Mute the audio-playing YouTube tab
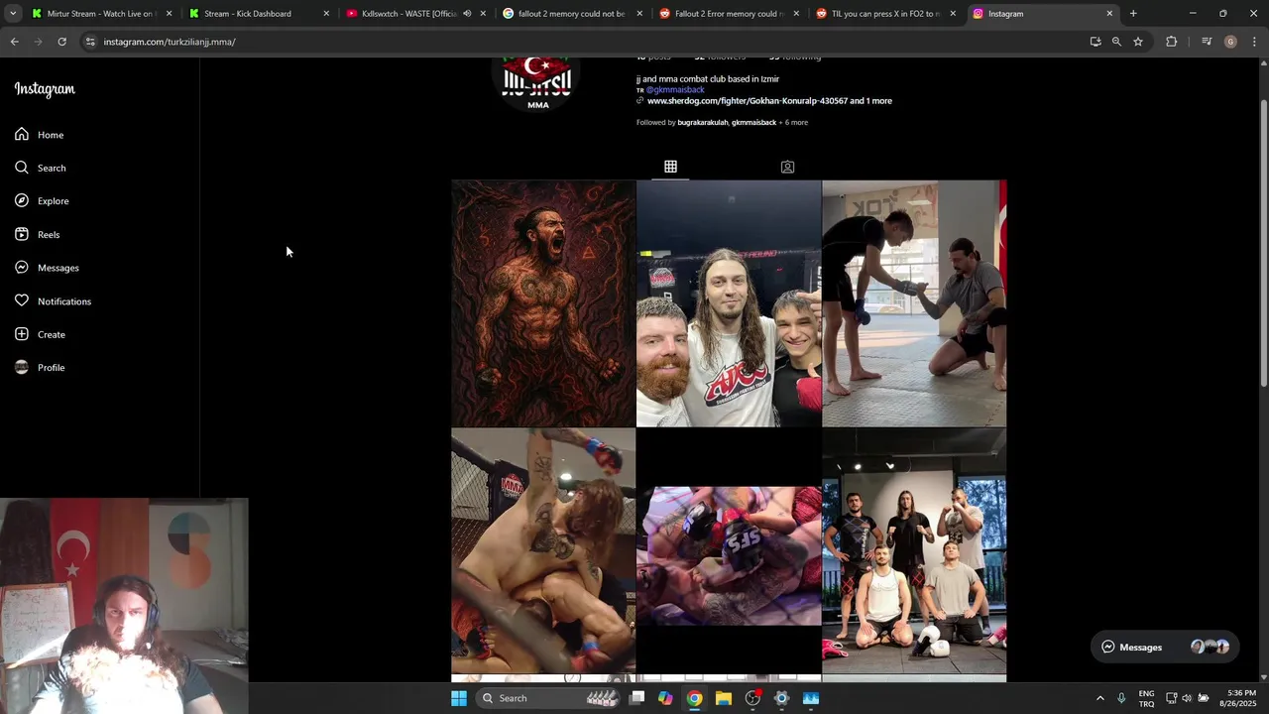 pyautogui.click(x=467, y=14)
